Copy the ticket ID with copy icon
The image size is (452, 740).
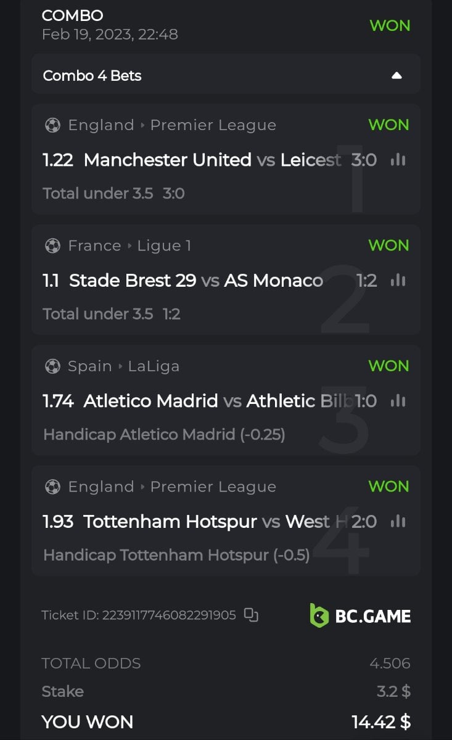coord(250,615)
